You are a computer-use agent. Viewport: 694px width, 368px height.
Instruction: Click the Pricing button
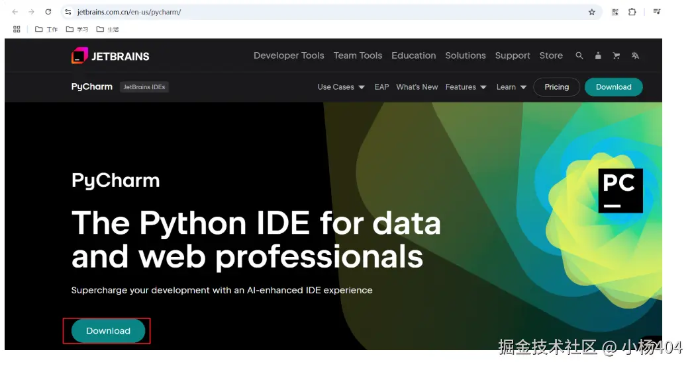coord(557,87)
